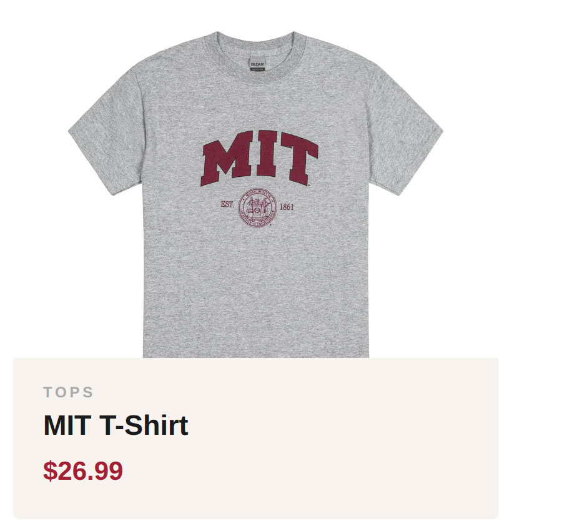This screenshot has width=562, height=521.
Task: Click the MIT T-Shirt product title
Action: [x=116, y=425]
